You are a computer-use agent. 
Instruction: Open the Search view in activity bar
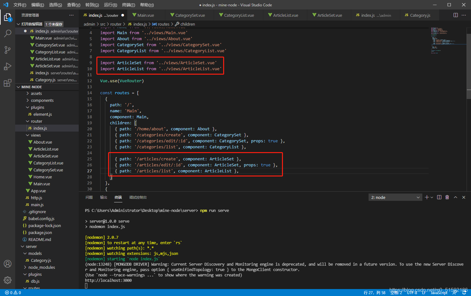[x=8, y=33]
